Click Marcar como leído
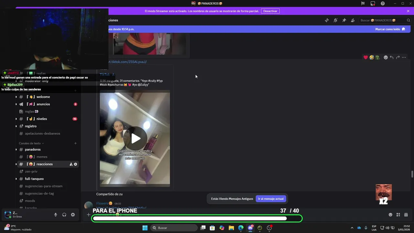The width and height of the screenshot is (414, 233). (x=390, y=29)
